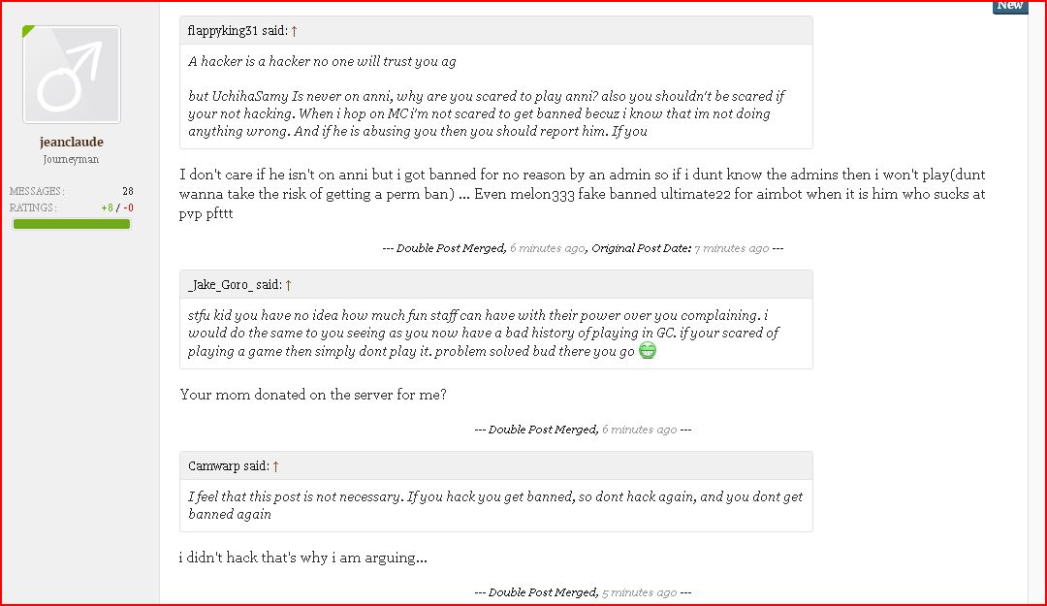Click the '5 minutes ago' merged timestamp
The width and height of the screenshot is (1047, 606).
pyautogui.click(x=639, y=592)
